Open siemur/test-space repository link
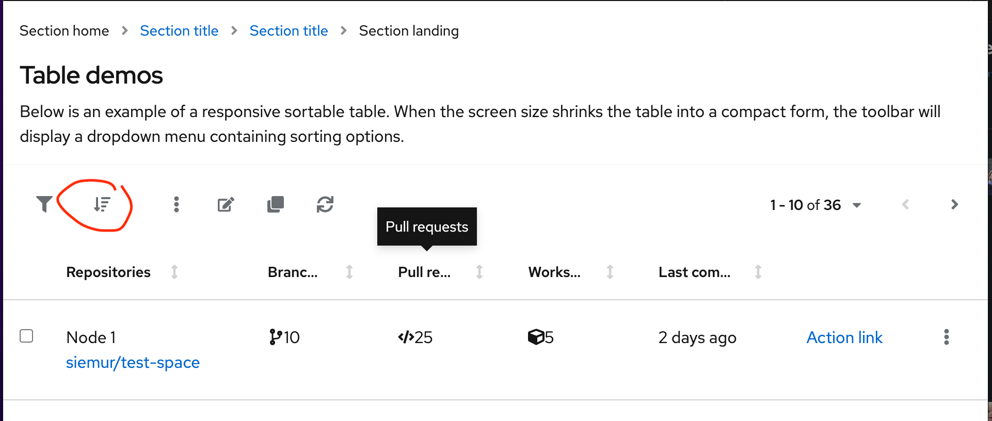Image resolution: width=992 pixels, height=421 pixels. [133, 363]
